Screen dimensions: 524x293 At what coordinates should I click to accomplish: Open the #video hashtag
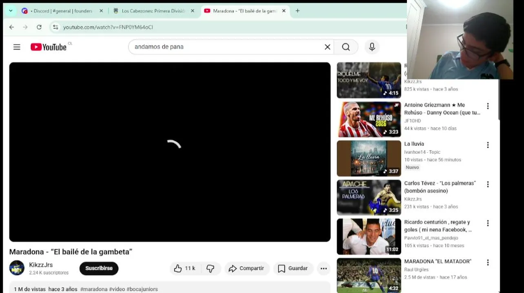pos(117,289)
